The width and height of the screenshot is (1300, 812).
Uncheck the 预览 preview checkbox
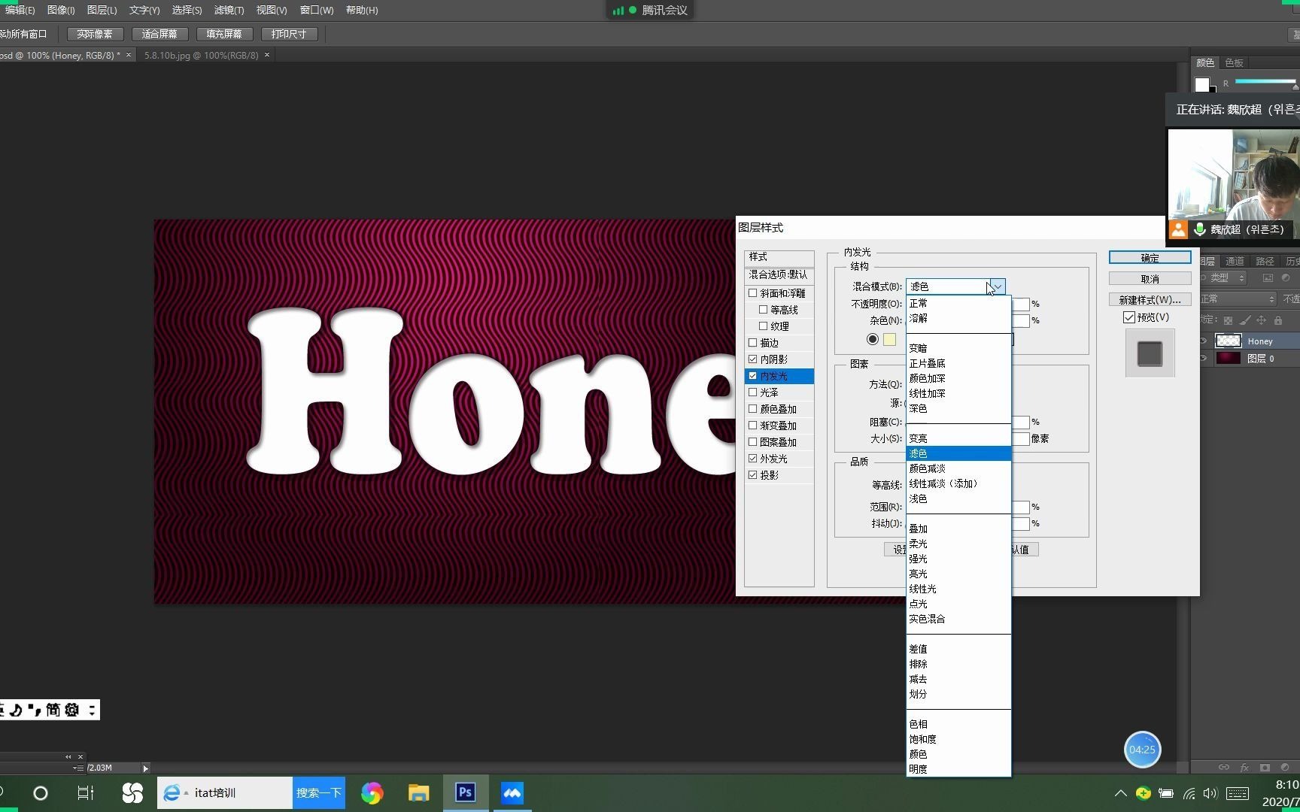click(1128, 317)
